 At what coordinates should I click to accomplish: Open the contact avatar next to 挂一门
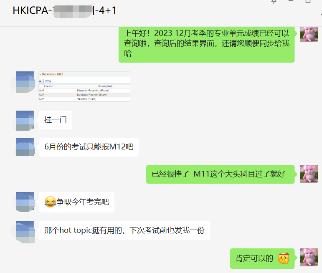25,121
